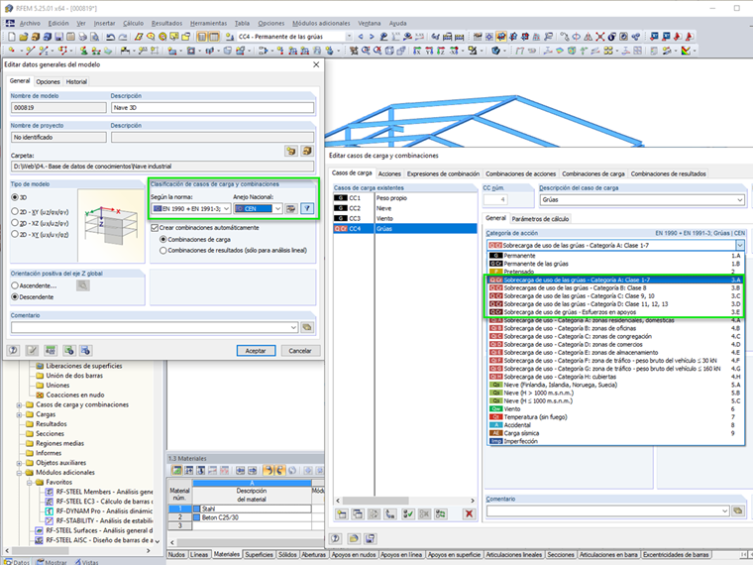Select the Carga sísmica action category
This screenshot has width=753, height=565.
coord(616,433)
